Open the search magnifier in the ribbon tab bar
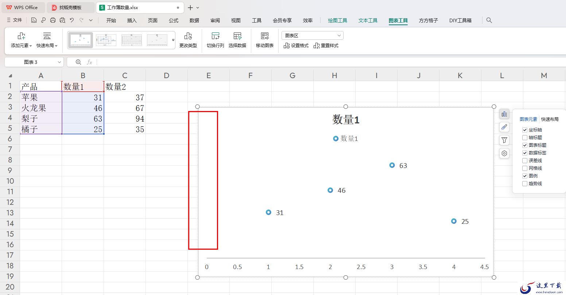Screen dimensions: 566x295 489,20
